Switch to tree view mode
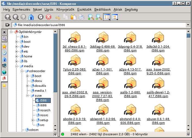The width and height of the screenshot is (192, 138). pos(115,17)
